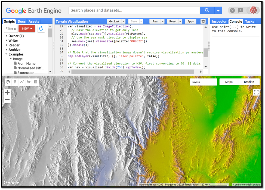Collapse the Image subfolder
Image resolution: width=265 pixels, height=190 pixels.
tap(11, 59)
